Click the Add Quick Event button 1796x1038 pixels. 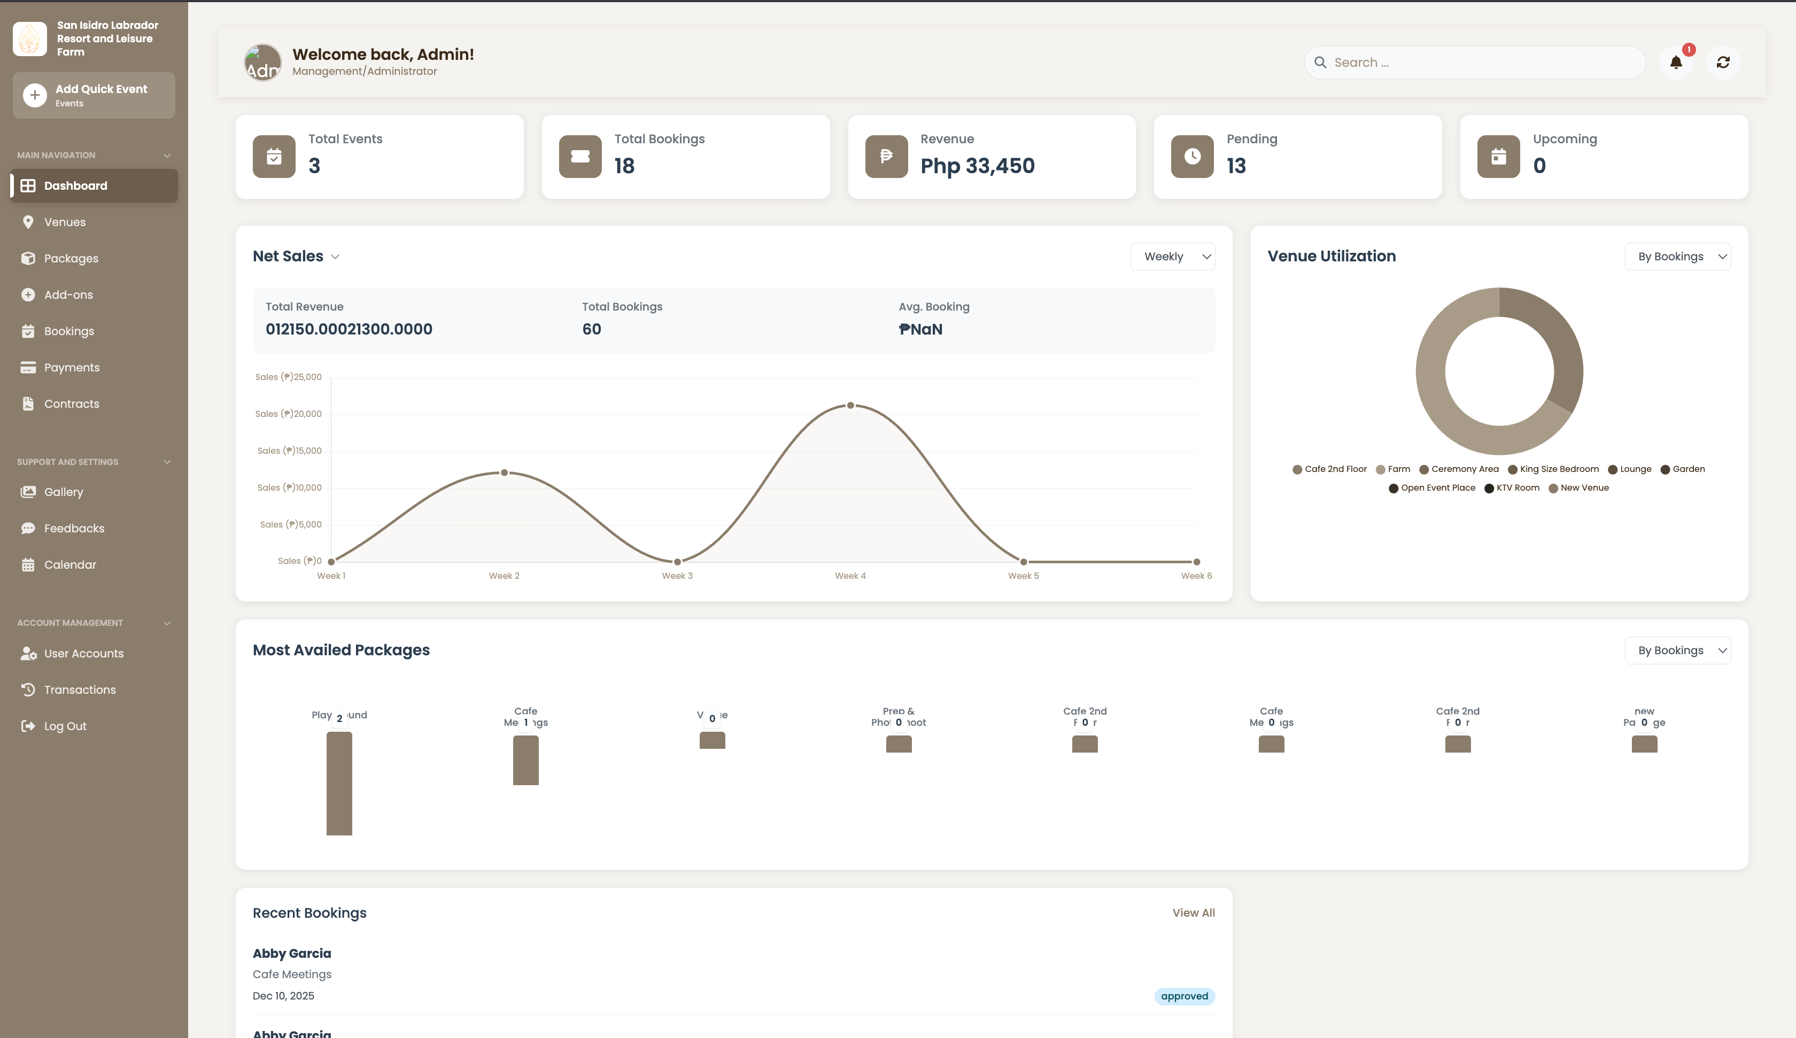tap(94, 95)
